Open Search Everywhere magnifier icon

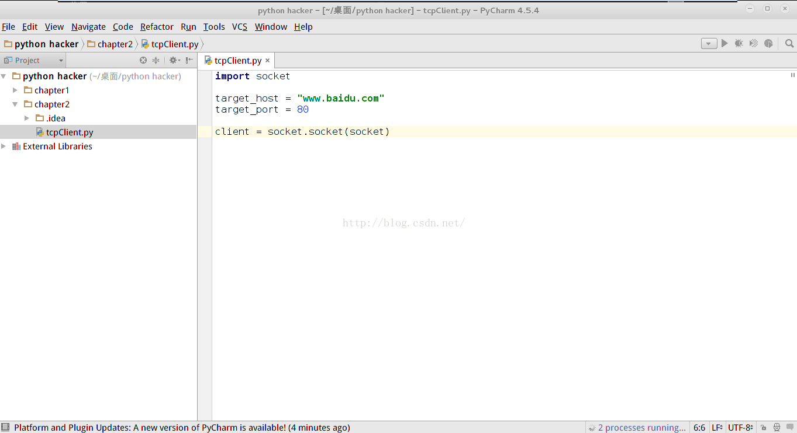[x=789, y=43]
